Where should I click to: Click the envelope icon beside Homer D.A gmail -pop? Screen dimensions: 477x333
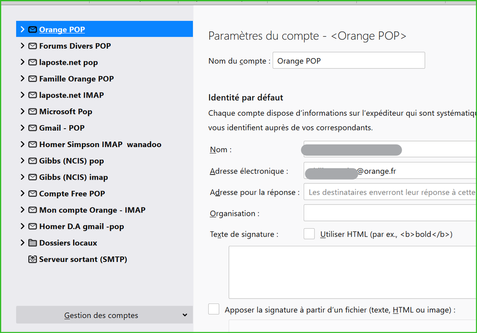[32, 226]
